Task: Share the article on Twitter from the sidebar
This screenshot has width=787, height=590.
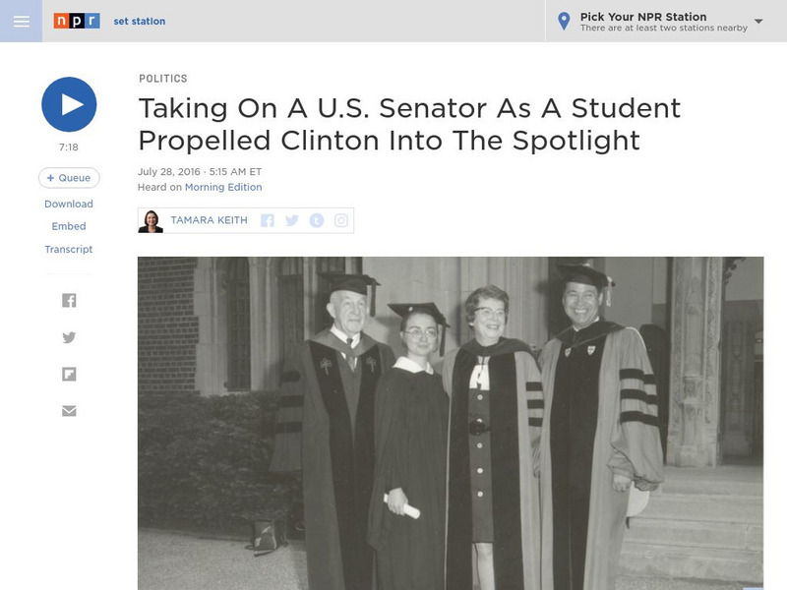Action: (x=69, y=337)
